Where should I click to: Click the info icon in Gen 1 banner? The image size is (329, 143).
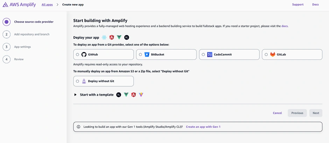pyautogui.click(x=78, y=127)
